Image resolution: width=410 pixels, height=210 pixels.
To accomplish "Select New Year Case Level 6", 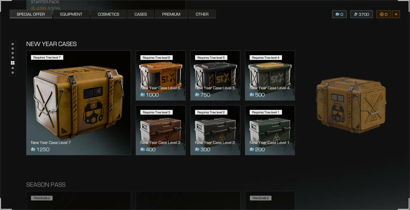I will coord(160,75).
